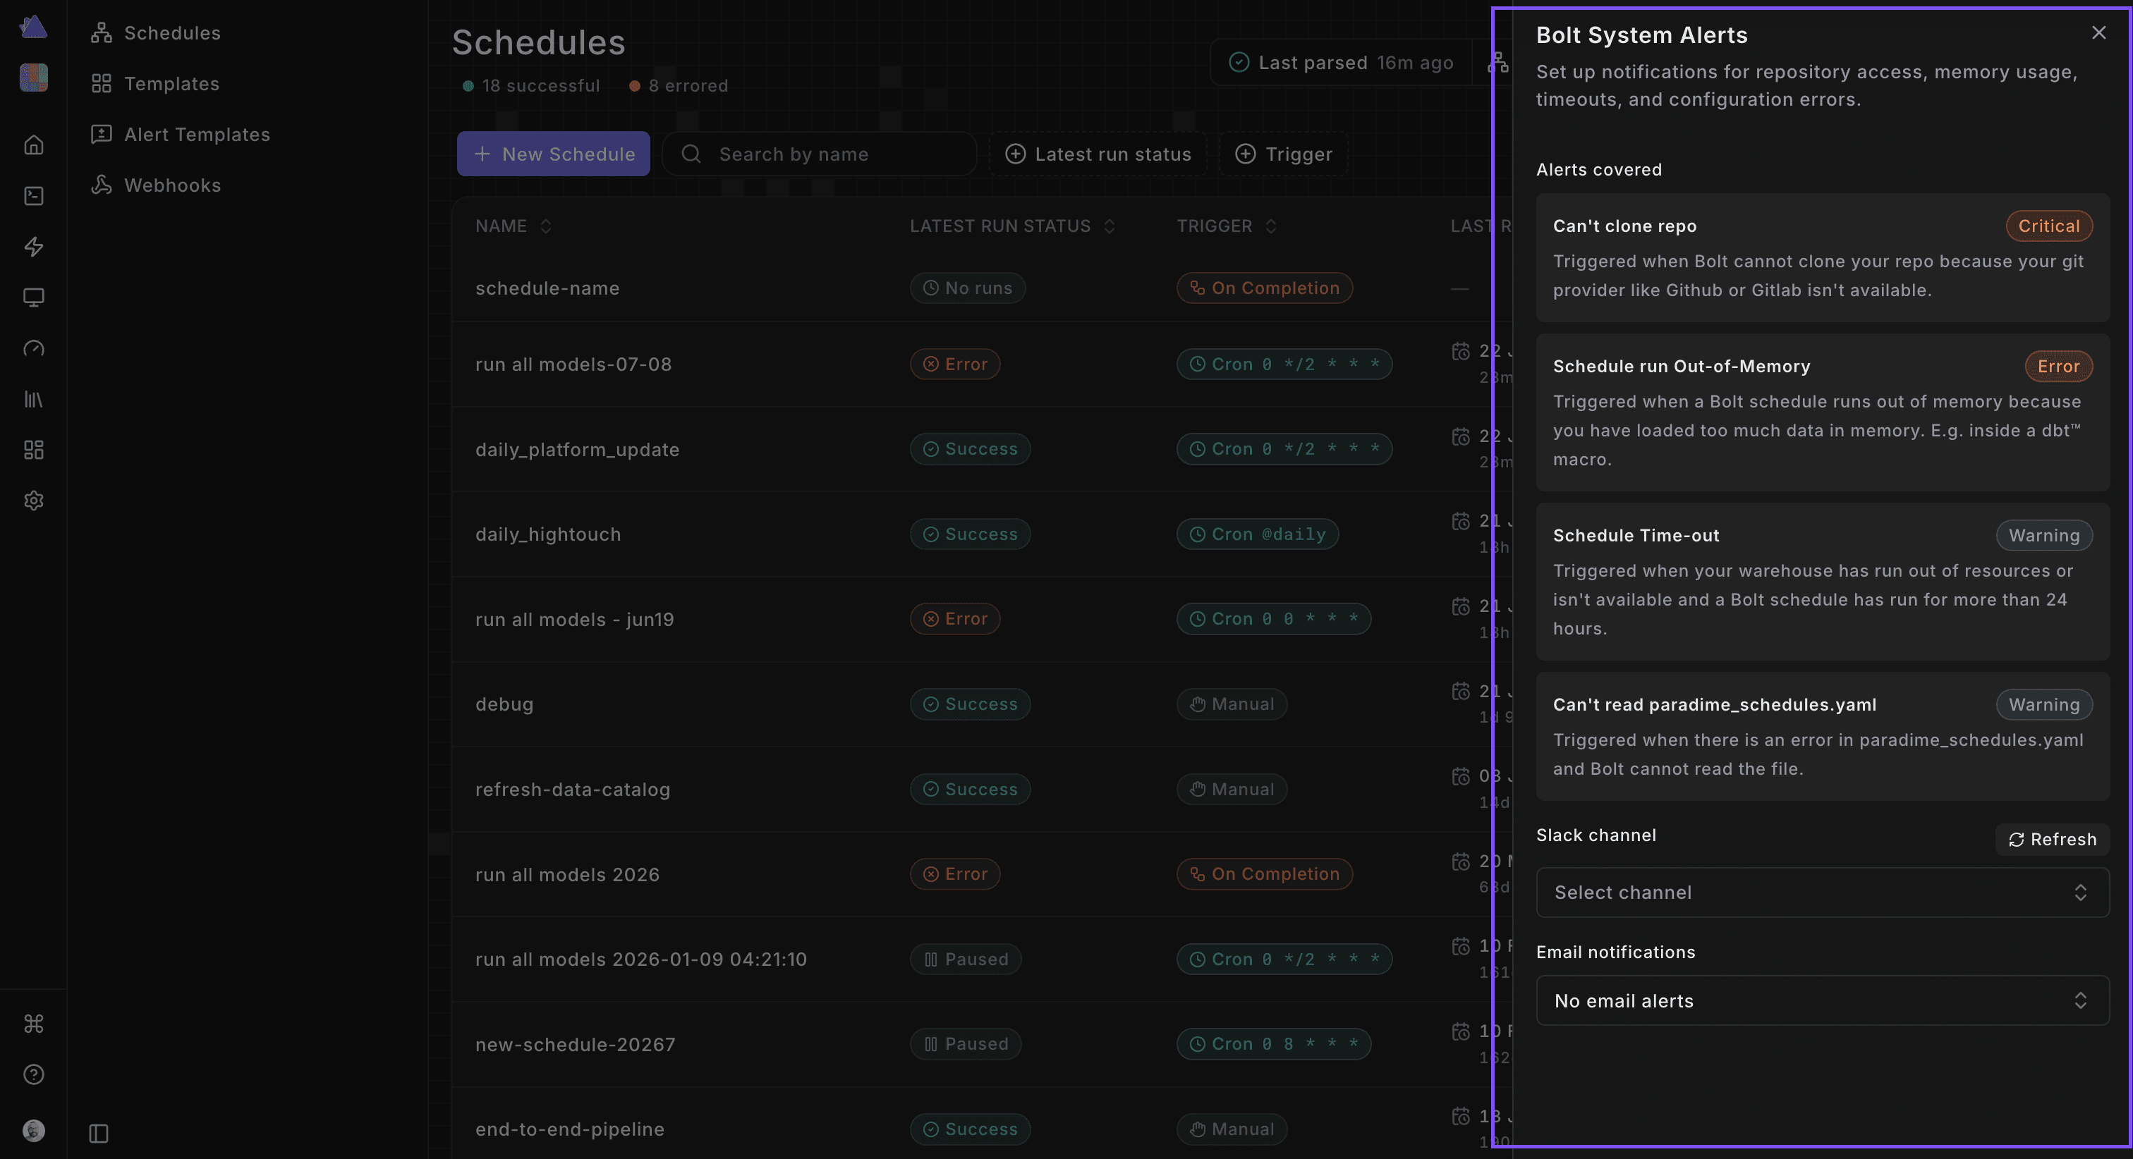Open Schedules in the side navigation

coord(157,33)
